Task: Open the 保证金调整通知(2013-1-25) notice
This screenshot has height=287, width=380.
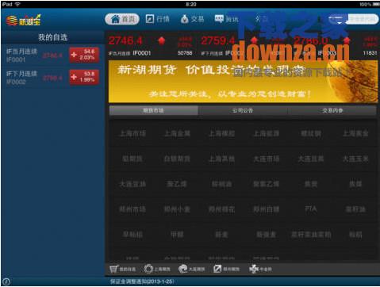Action: [142, 281]
